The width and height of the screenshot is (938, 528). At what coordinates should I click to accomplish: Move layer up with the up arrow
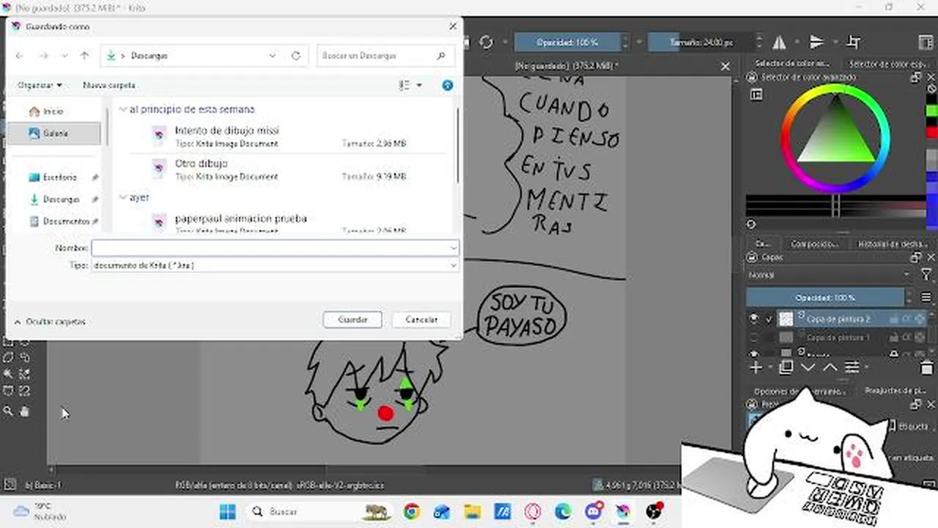click(830, 367)
